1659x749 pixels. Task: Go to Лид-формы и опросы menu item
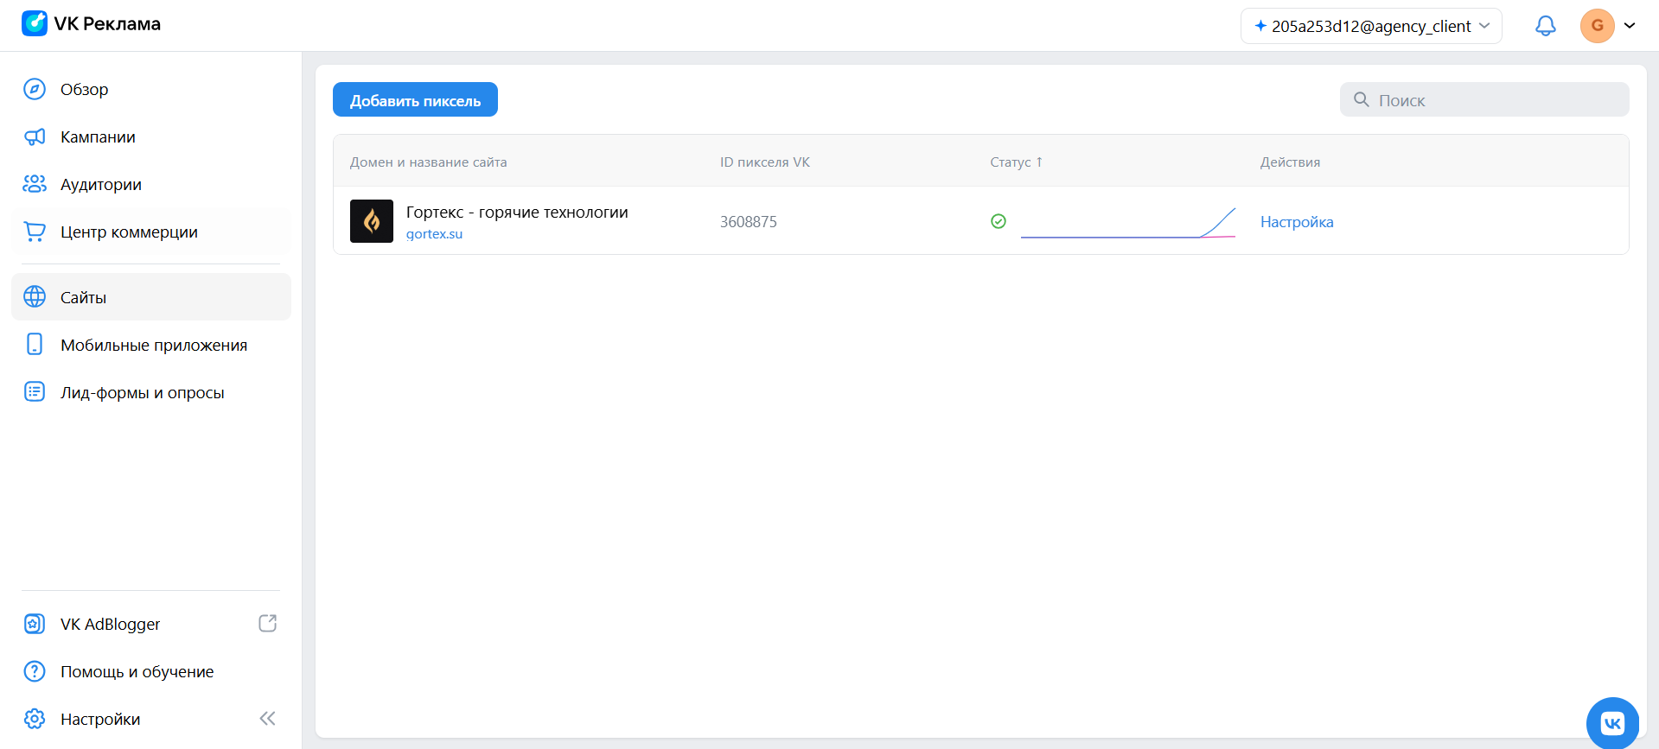click(151, 392)
